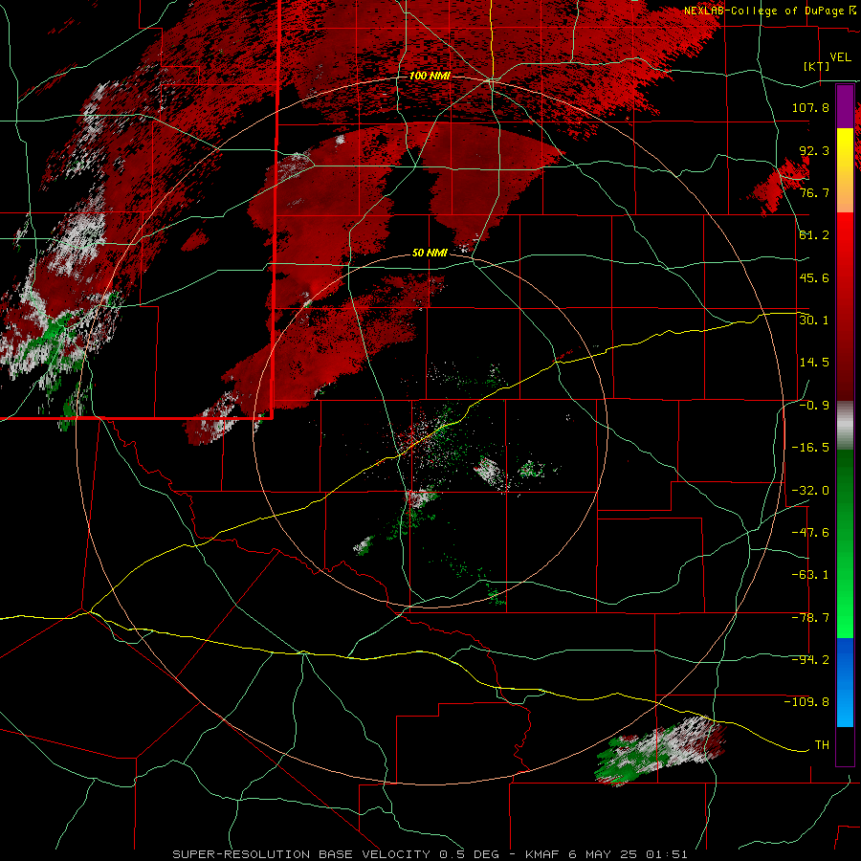Click the 50 NMI range ring label

click(x=430, y=254)
